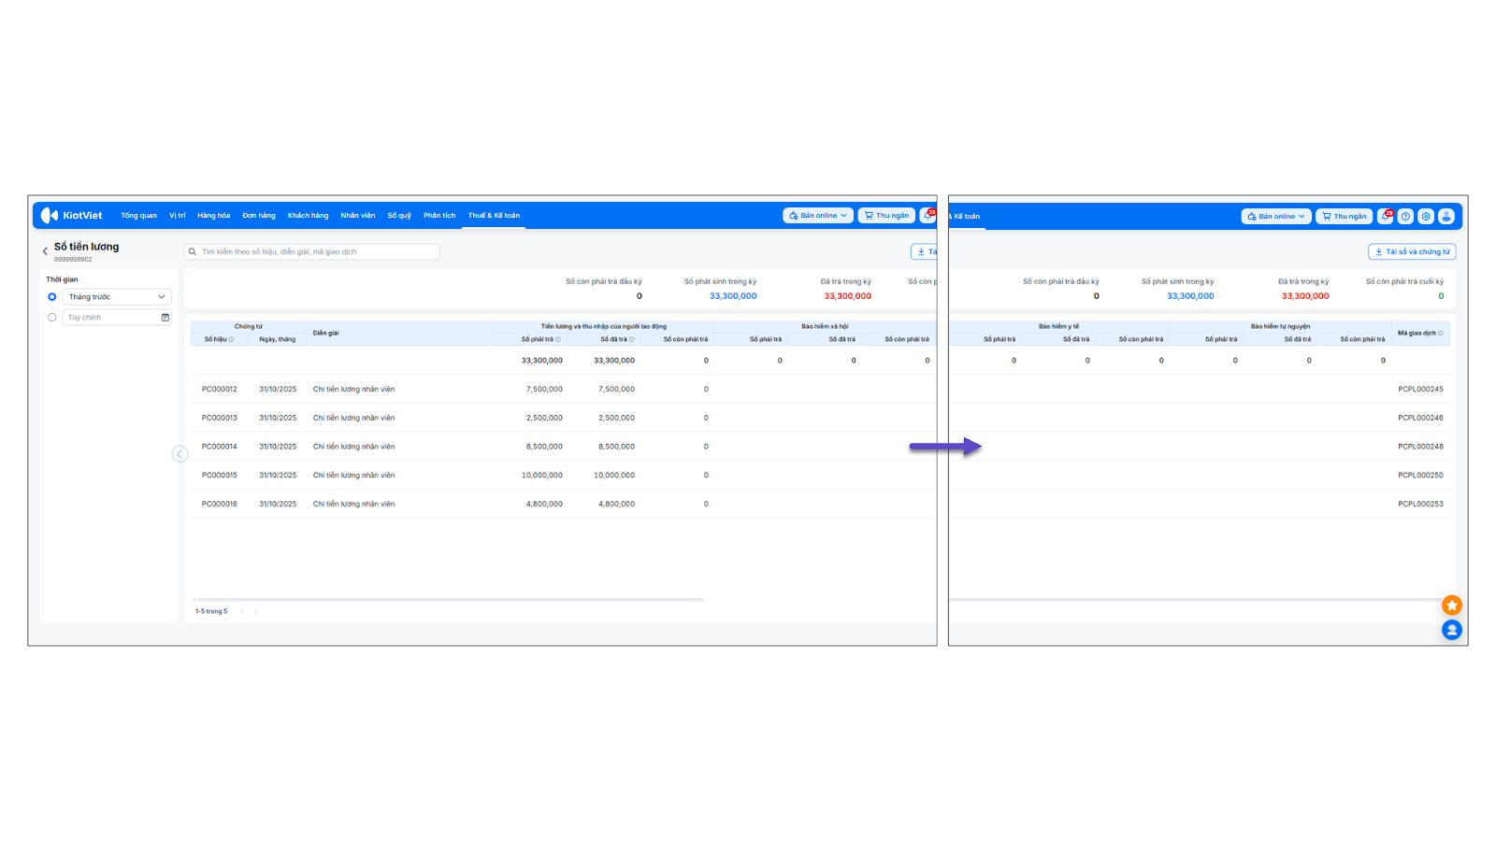Open the Hàng hóa menu

213,216
